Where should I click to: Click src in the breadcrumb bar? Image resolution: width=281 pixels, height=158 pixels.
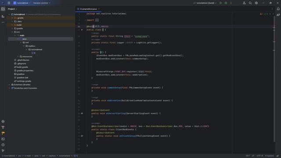pyautogui.click(x=19, y=156)
